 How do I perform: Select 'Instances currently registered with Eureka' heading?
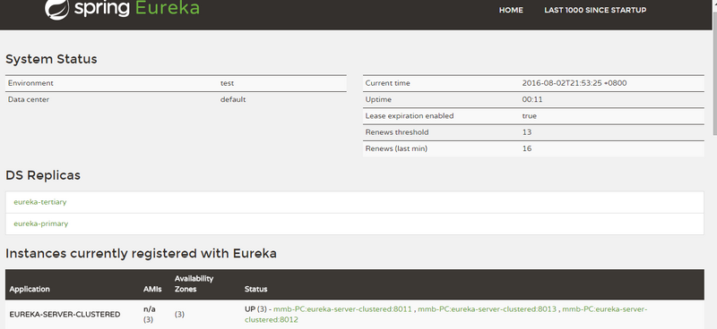[x=141, y=253]
